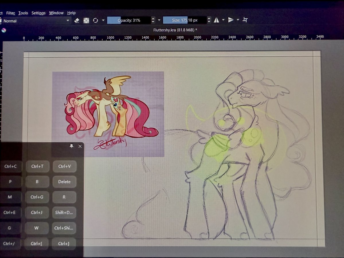Image resolution: width=344 pixels, height=258 pixels.
Task: Click the reload brush preset icon
Action: click(x=95, y=20)
